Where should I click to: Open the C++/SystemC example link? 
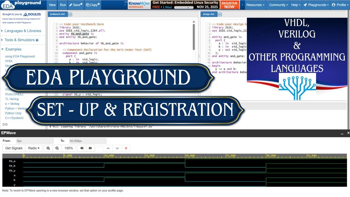(x=14, y=118)
